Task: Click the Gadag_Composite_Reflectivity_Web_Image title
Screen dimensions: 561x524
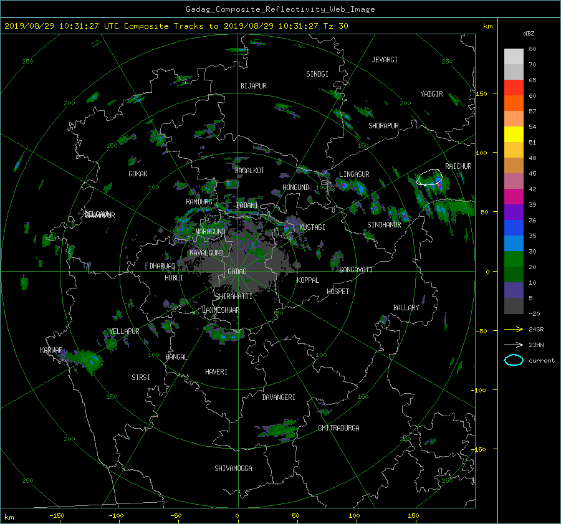Action: (280, 9)
